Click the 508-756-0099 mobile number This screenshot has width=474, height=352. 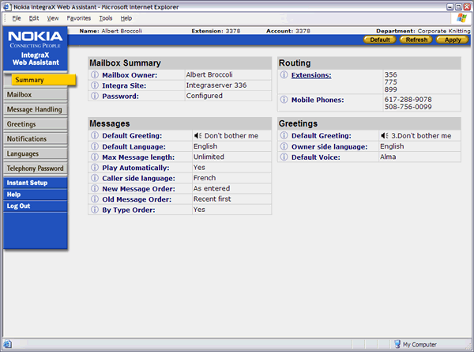click(x=408, y=107)
